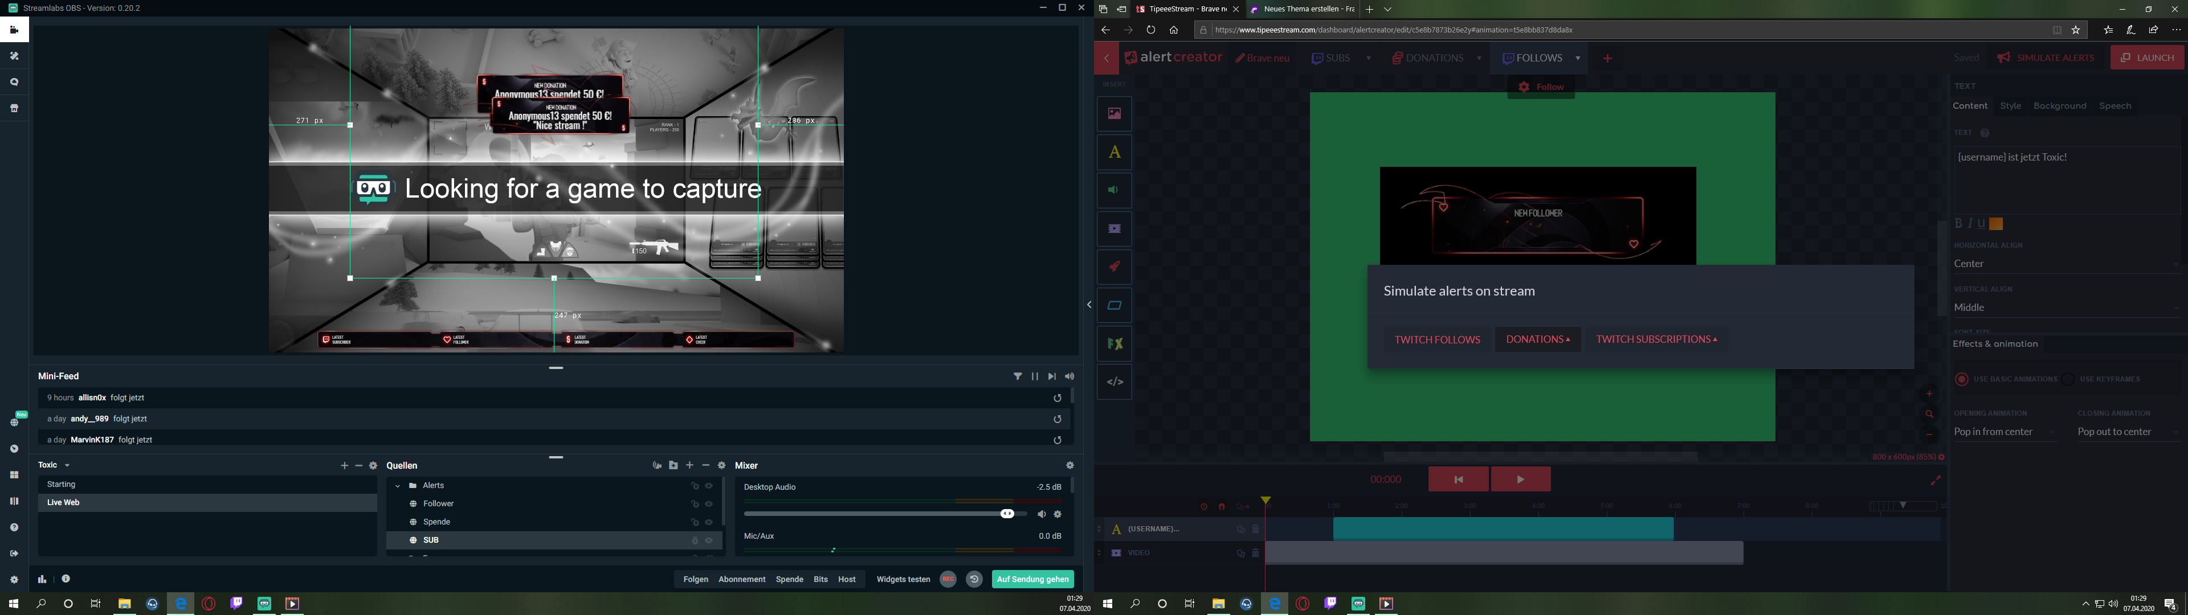Click the TWITCH FOLLOWS simulate button
This screenshot has height=615, width=2188.
tap(1437, 340)
